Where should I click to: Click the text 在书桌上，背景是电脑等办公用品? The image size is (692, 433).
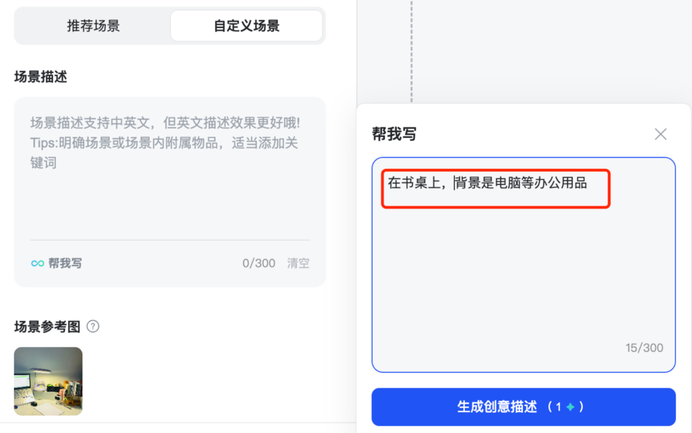(487, 183)
